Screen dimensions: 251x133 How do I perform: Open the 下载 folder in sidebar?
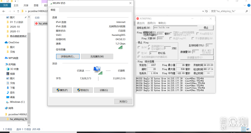coord(11,88)
